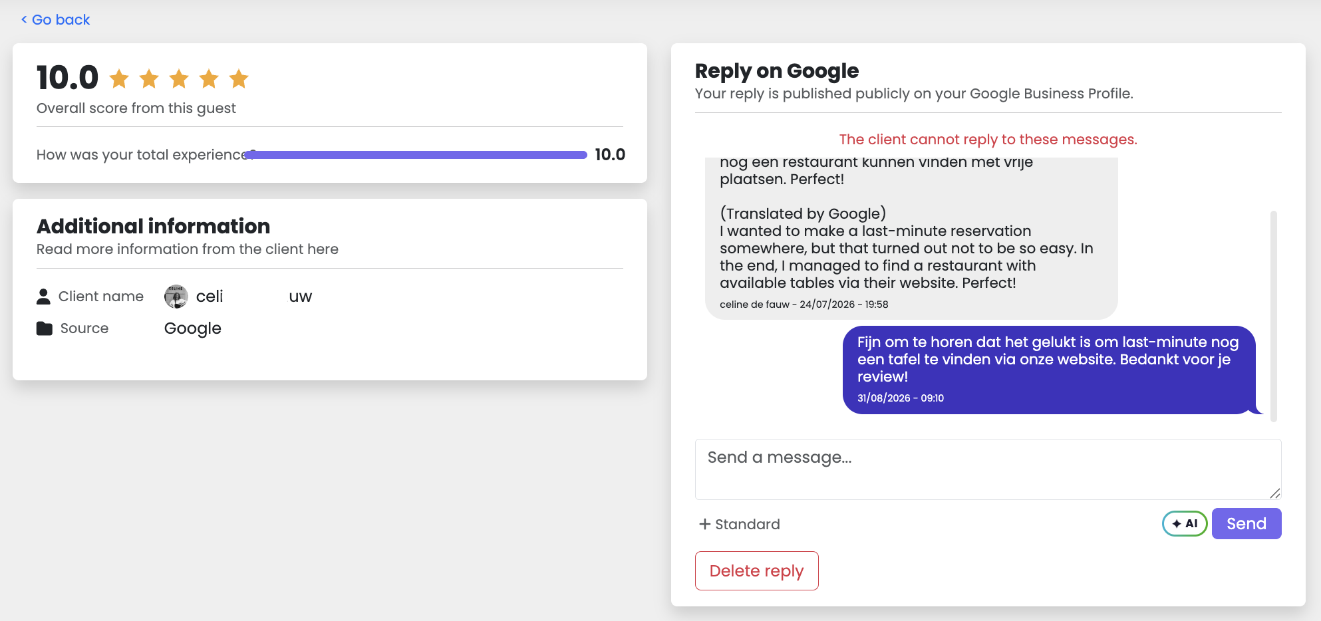Click the conversation scrollbar
Image resolution: width=1321 pixels, height=621 pixels.
point(1274,316)
